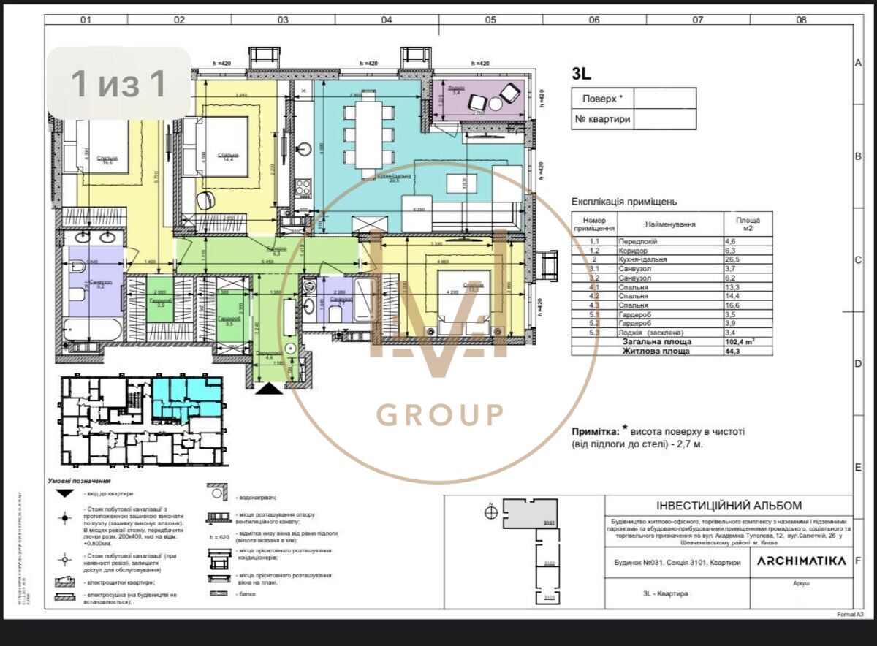The width and height of the screenshot is (877, 646).
Task: Click the teal kitchen-dining room area
Action: coord(365,146)
